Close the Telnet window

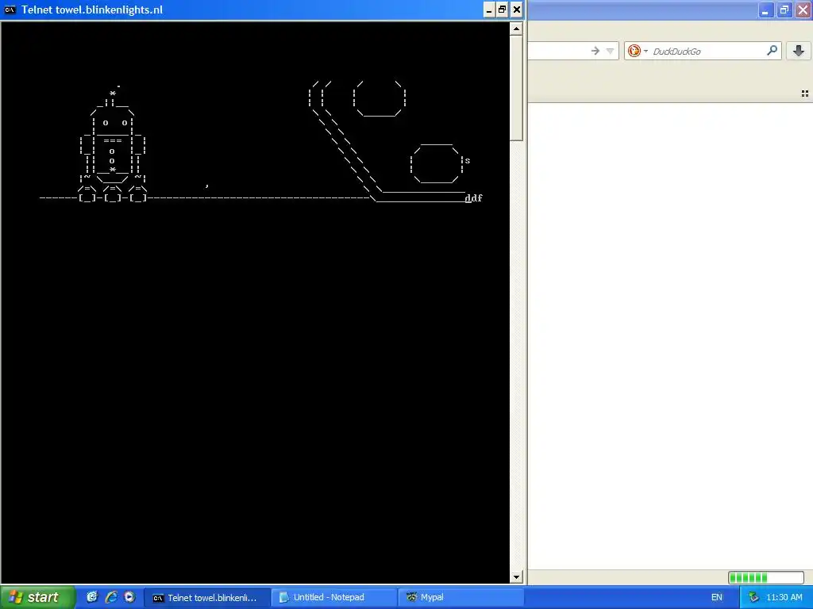point(516,10)
